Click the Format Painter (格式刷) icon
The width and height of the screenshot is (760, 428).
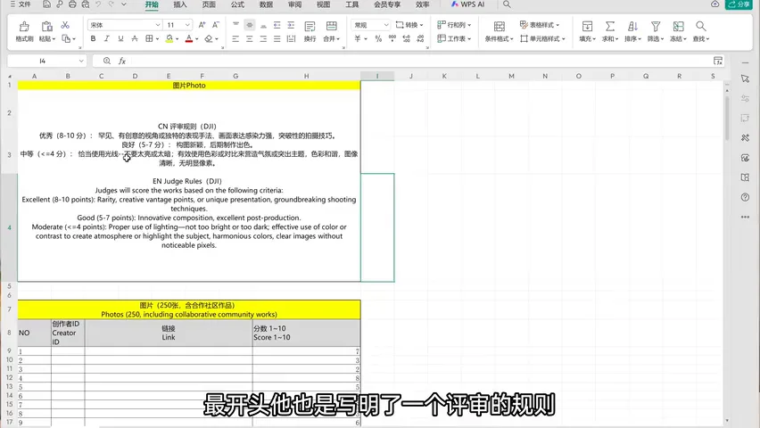24,26
